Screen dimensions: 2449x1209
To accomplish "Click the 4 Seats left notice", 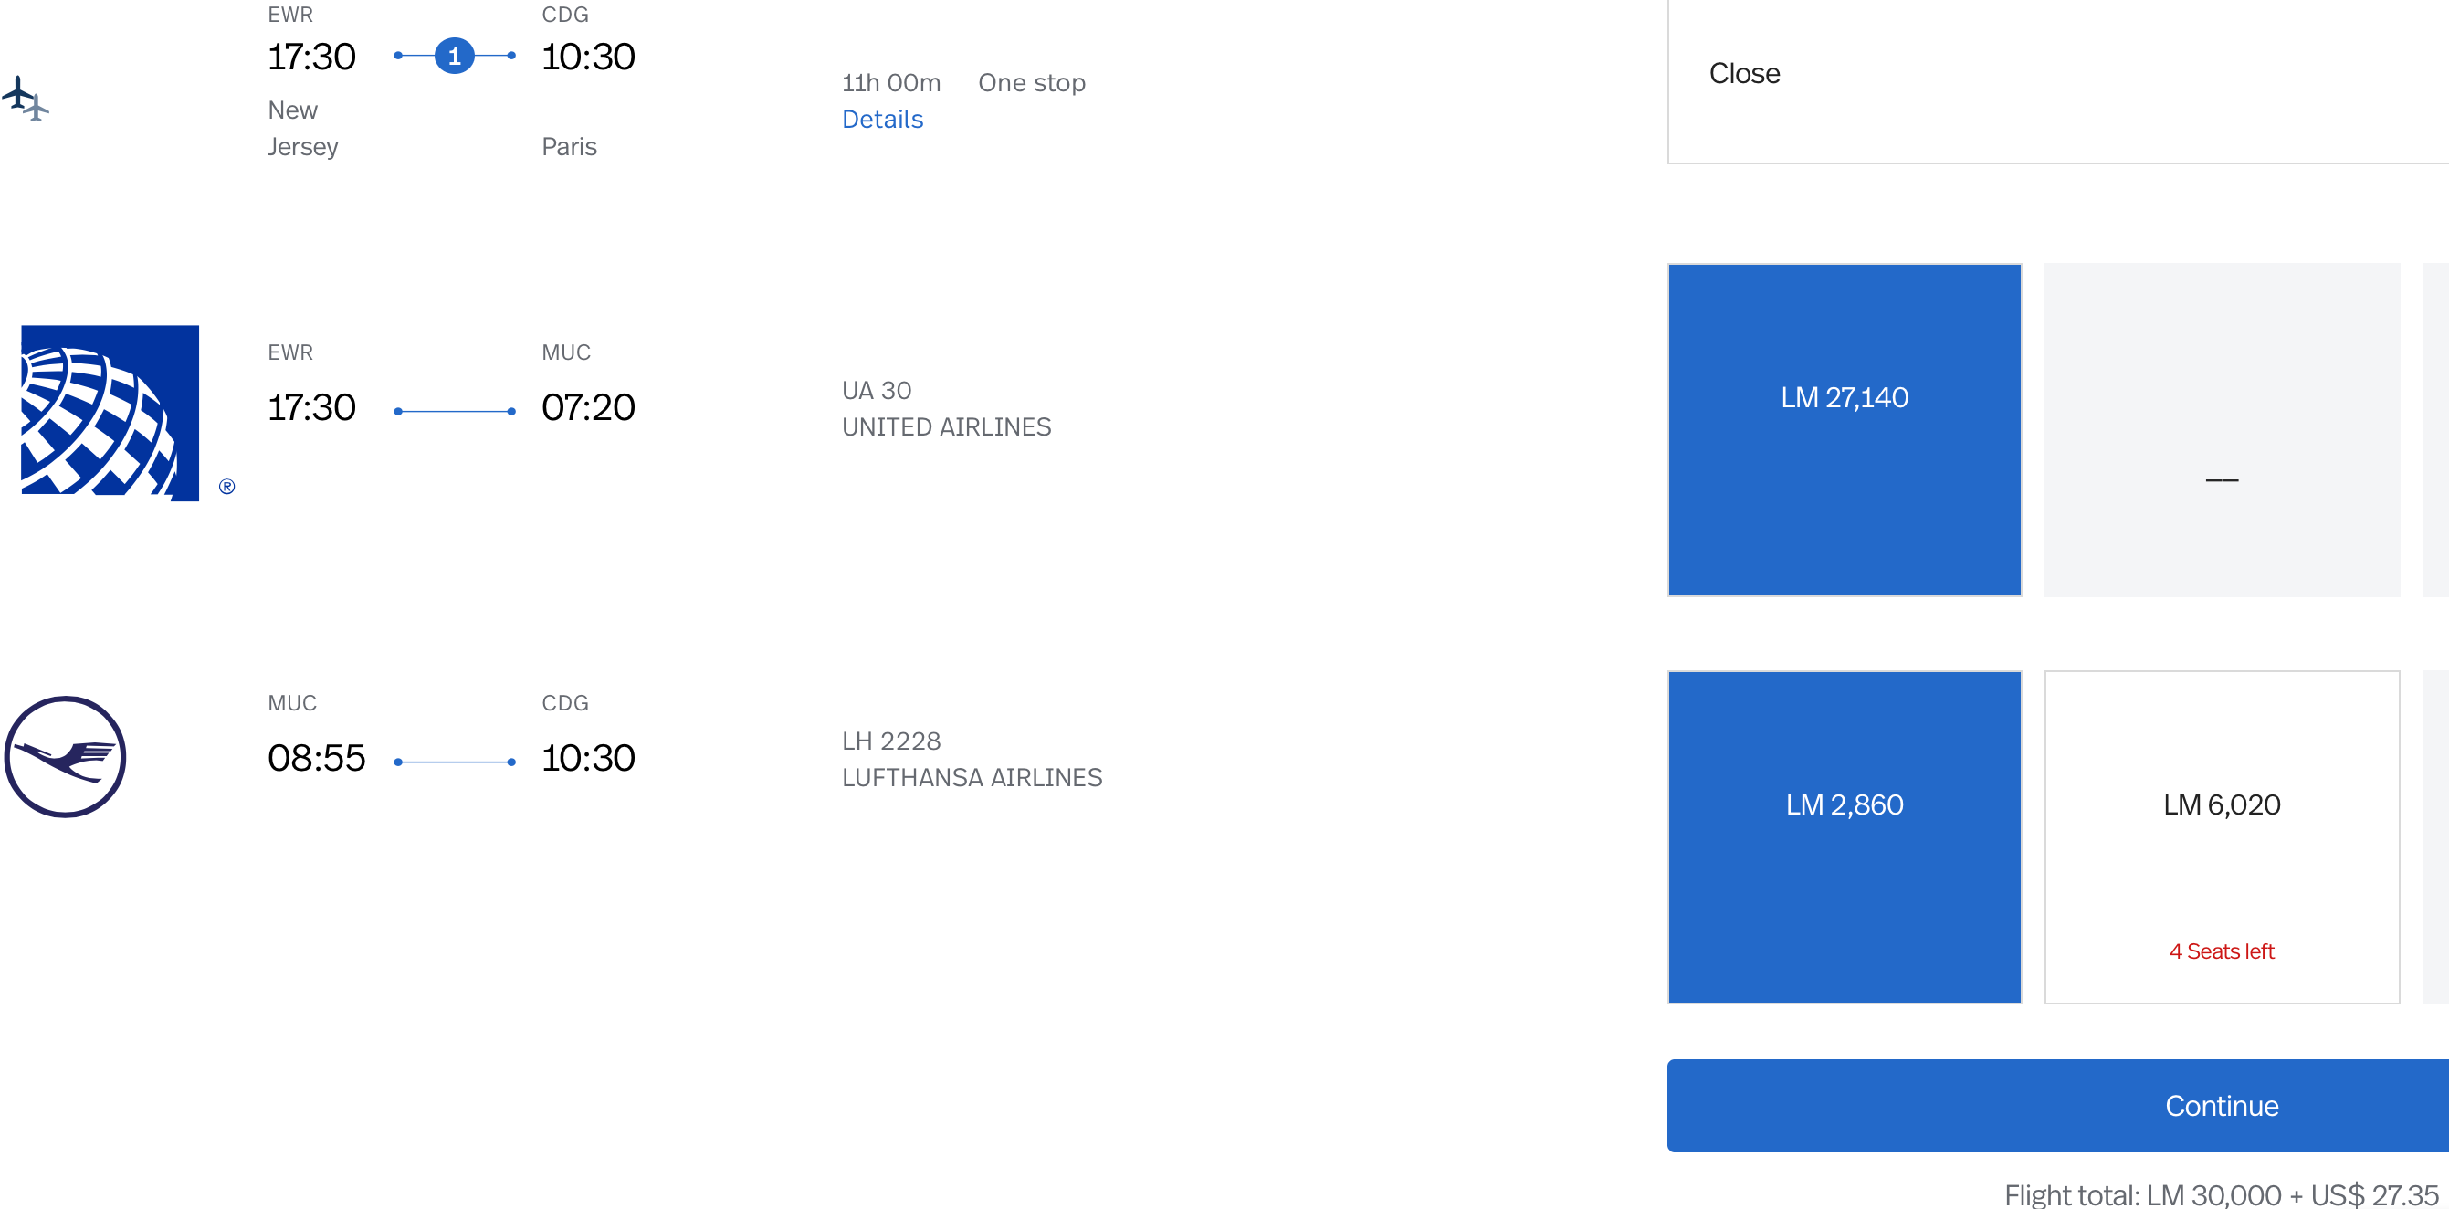I will [2221, 951].
